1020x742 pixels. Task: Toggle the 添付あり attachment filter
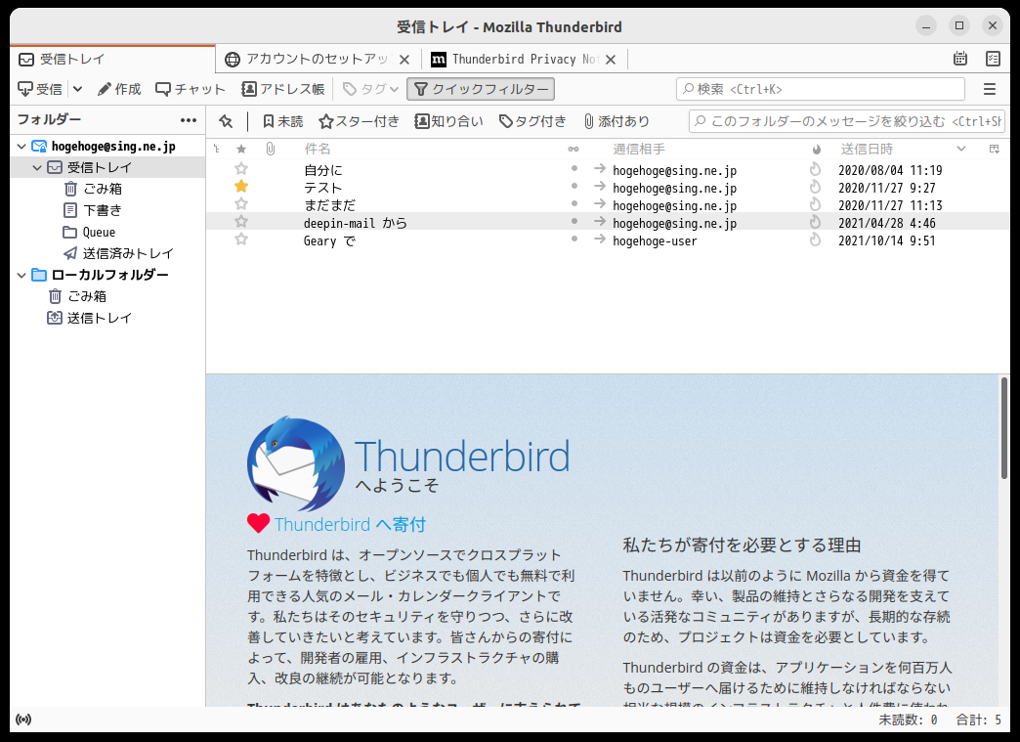616,121
